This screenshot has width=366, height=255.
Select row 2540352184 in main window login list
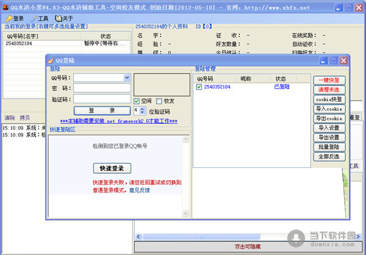pos(66,43)
